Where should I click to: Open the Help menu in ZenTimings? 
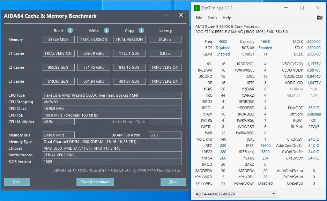coord(227,18)
